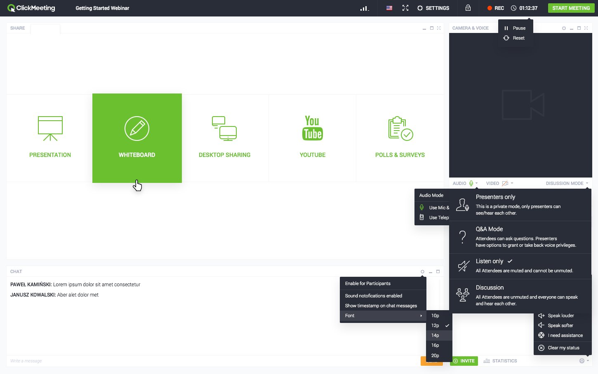The width and height of the screenshot is (598, 374).
Task: Expand the Font submenu in chat settings
Action: coord(349,316)
